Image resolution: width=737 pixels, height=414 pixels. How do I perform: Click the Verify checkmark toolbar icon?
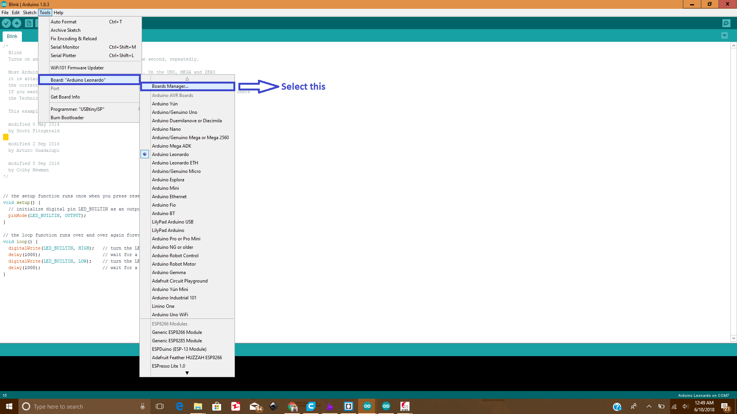click(x=6, y=23)
